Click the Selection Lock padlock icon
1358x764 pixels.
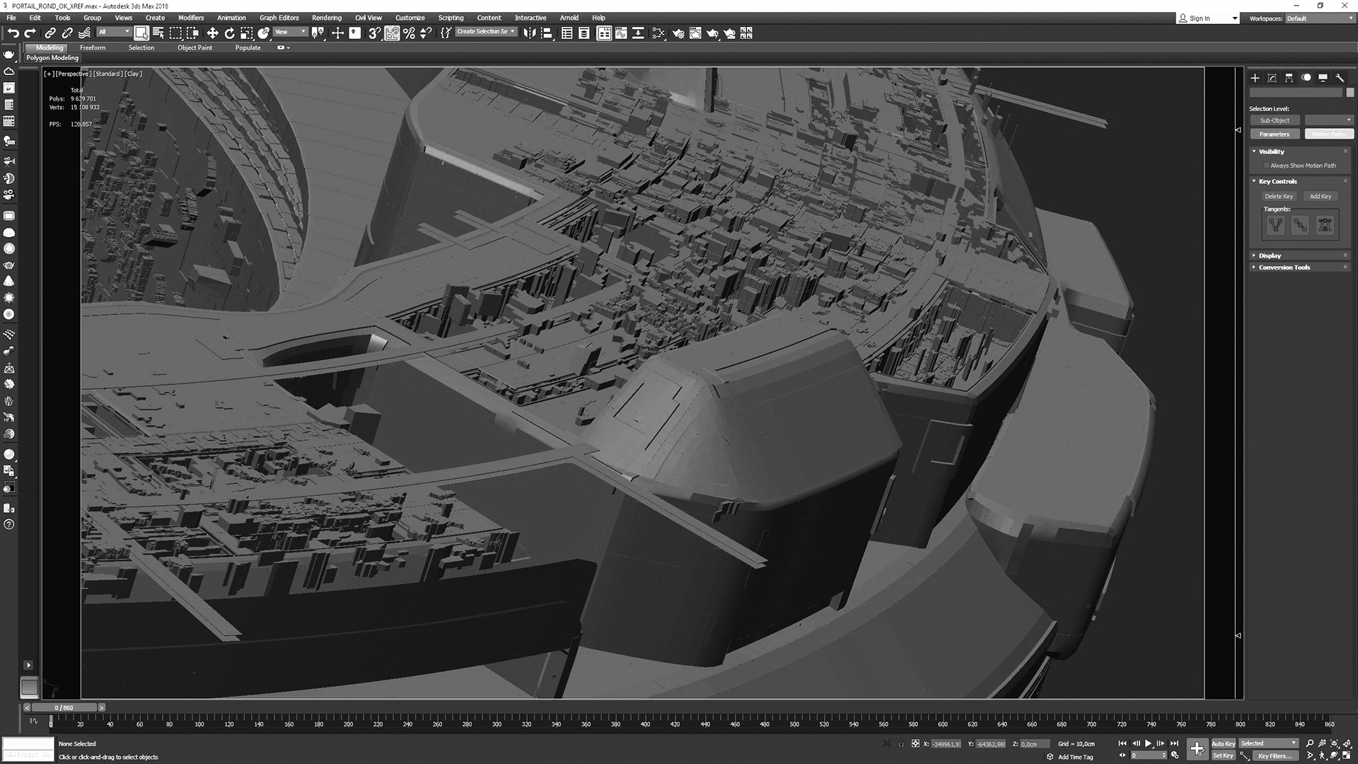[900, 743]
